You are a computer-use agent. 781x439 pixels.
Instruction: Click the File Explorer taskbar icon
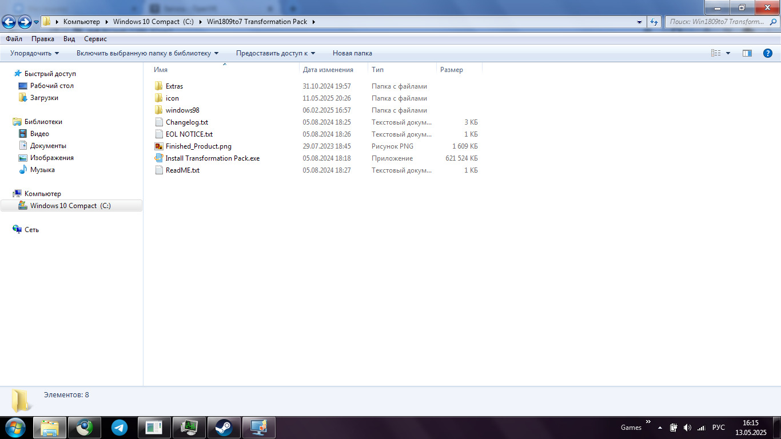click(x=50, y=428)
